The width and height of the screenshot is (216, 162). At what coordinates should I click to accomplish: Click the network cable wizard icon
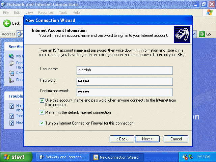(x=182, y=34)
